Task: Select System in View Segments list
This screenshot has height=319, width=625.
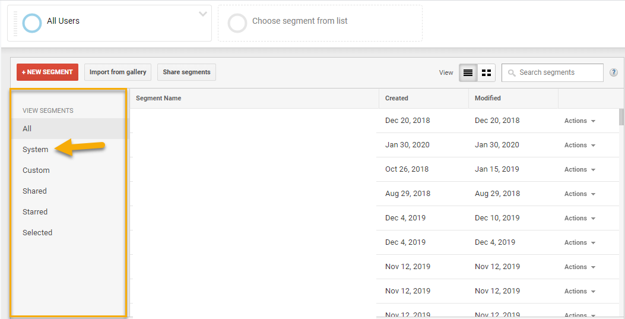Action: [36, 150]
